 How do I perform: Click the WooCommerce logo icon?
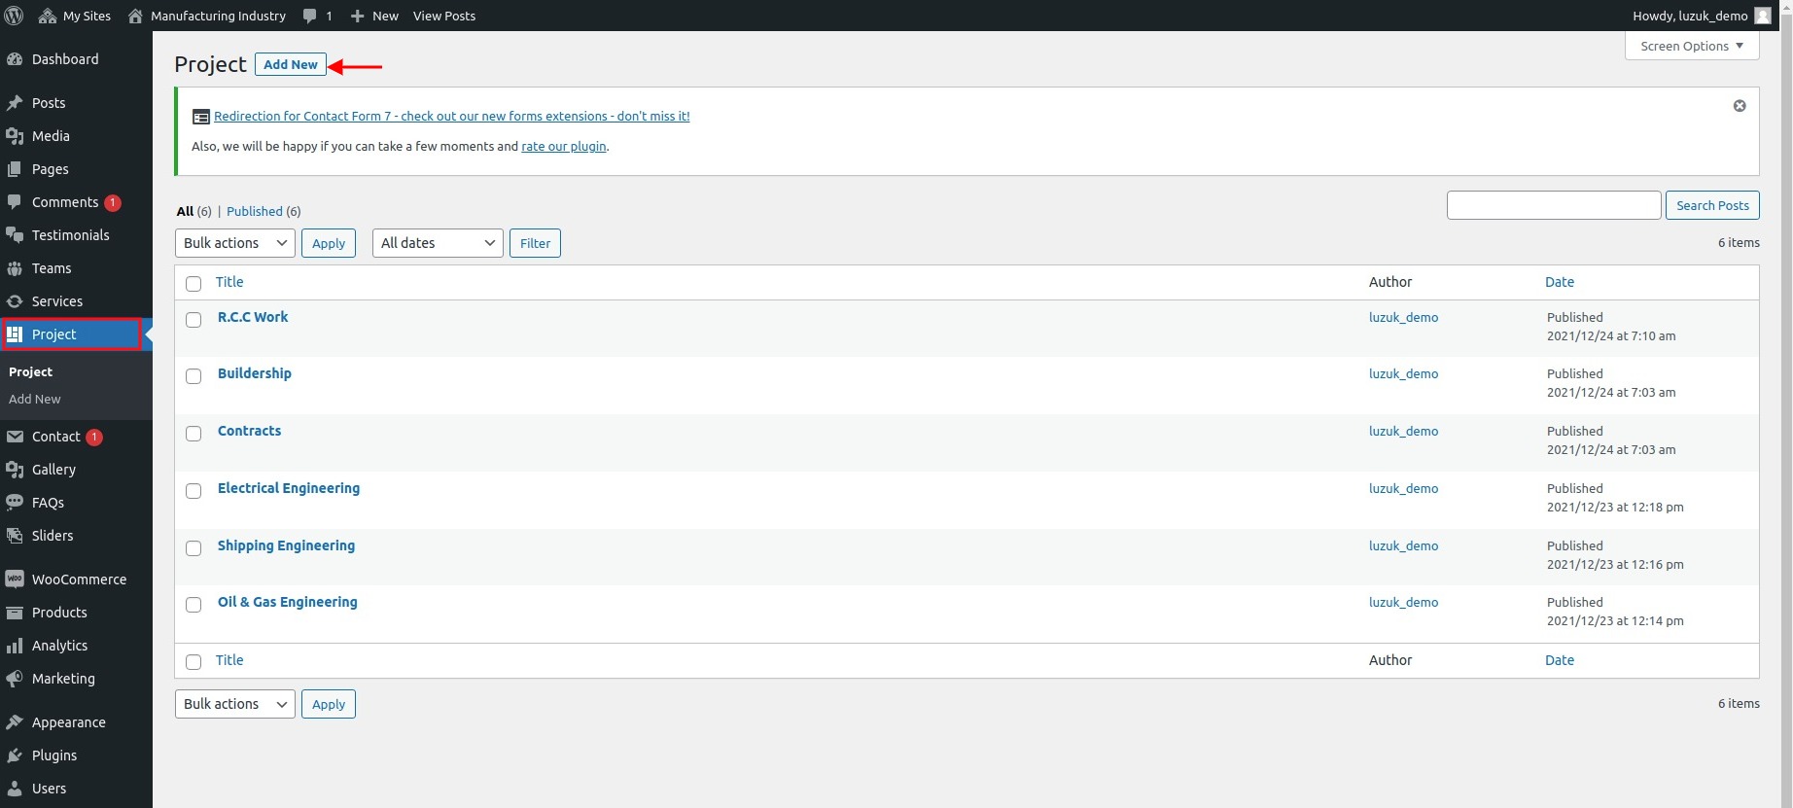pos(15,580)
